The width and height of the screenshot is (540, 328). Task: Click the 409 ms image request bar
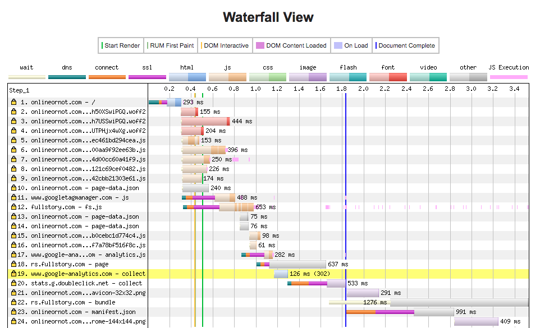[x=476, y=321]
